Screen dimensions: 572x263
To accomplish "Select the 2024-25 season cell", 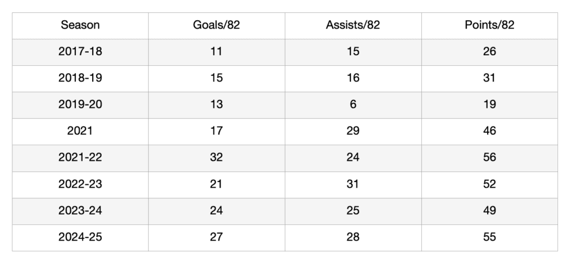I will click(80, 237).
